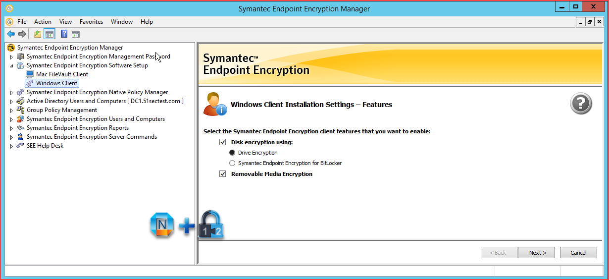Click Symantec Endpoint Encryption Manager root node icon
The image size is (609, 280).
[11, 48]
